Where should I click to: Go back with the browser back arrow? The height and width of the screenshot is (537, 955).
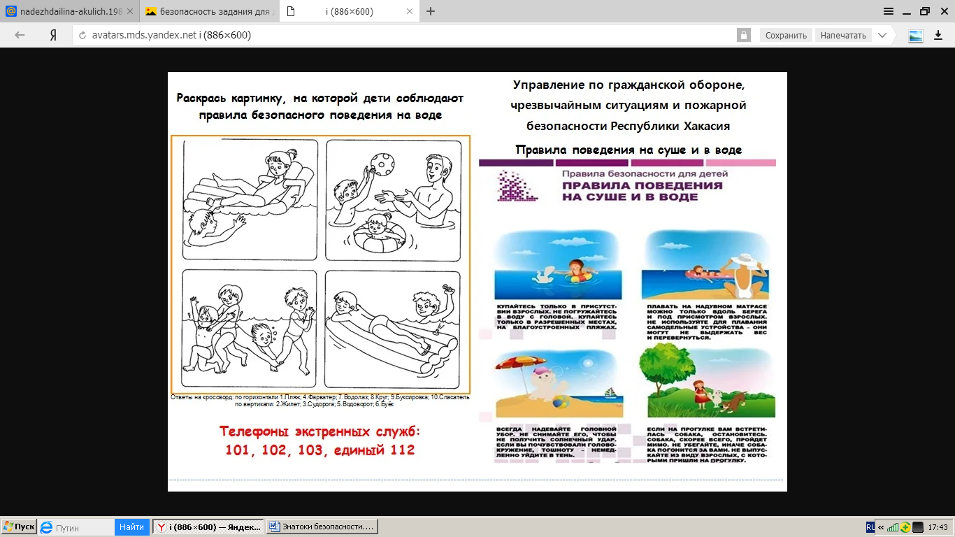[x=20, y=35]
